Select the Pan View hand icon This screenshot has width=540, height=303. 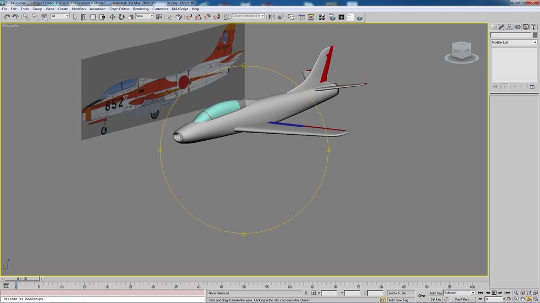[x=522, y=299]
